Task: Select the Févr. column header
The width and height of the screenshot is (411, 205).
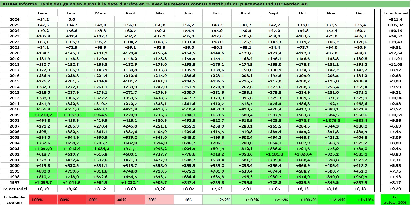Action: click(72, 13)
